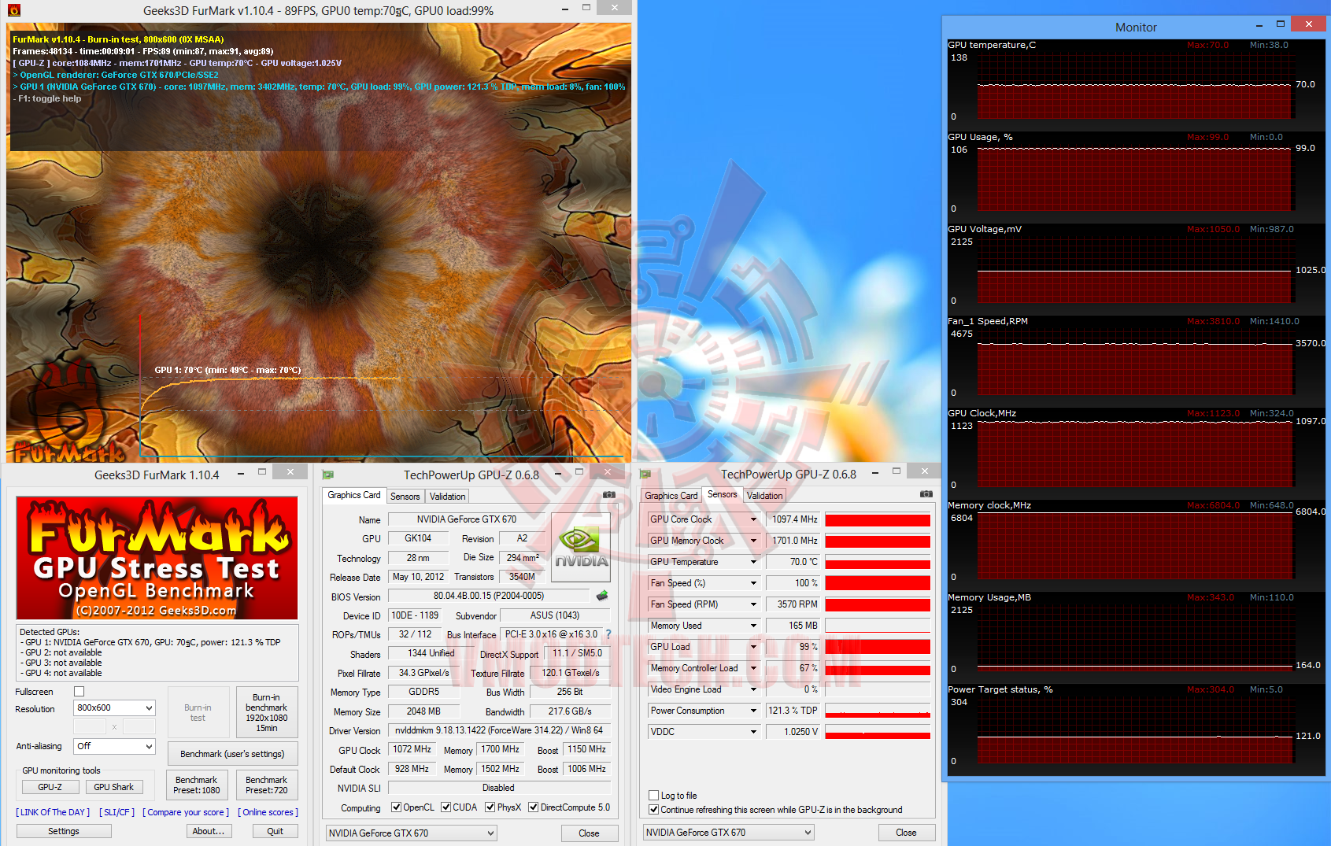Expand the Memory Controller Load sensor dropdown

coord(753,668)
